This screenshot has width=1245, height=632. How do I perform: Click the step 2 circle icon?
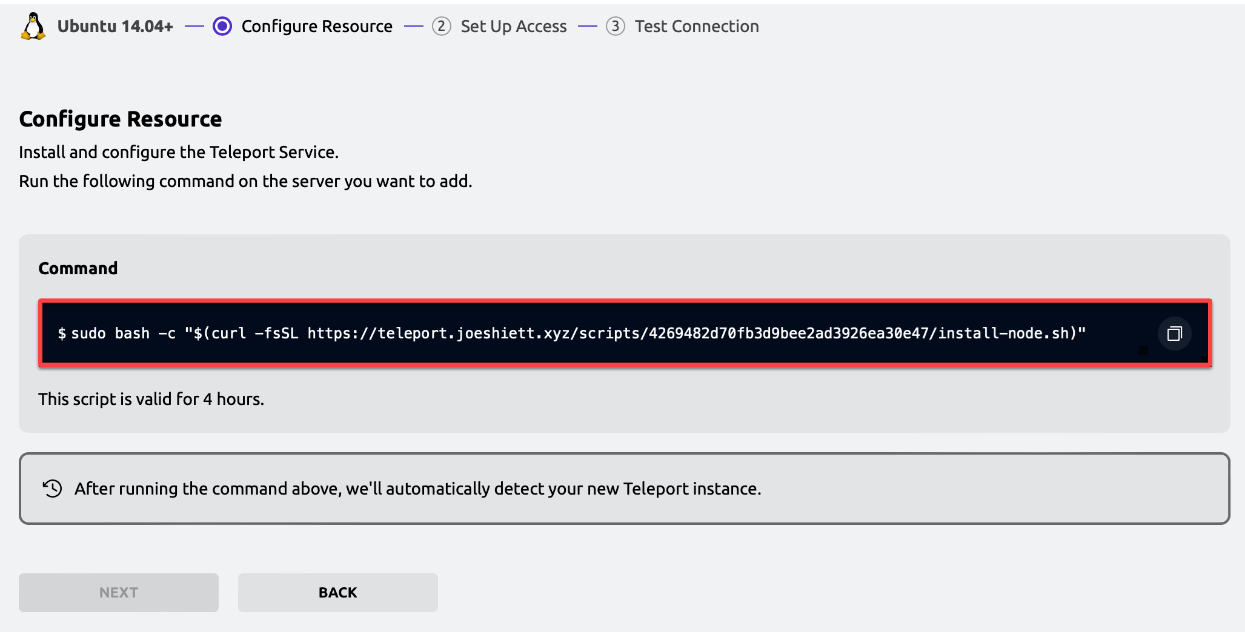[x=442, y=26]
